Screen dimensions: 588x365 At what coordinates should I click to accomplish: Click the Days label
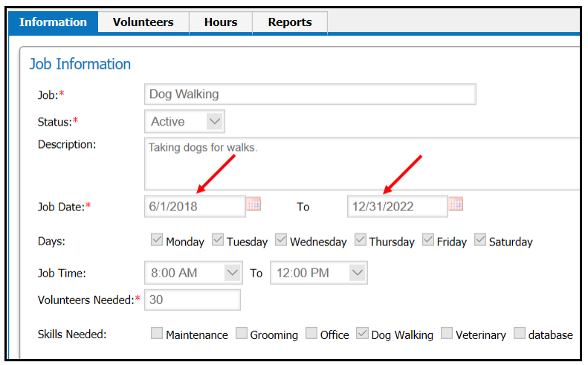51,241
